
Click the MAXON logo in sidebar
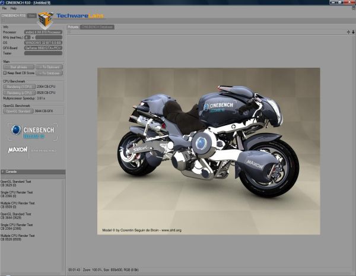18,150
